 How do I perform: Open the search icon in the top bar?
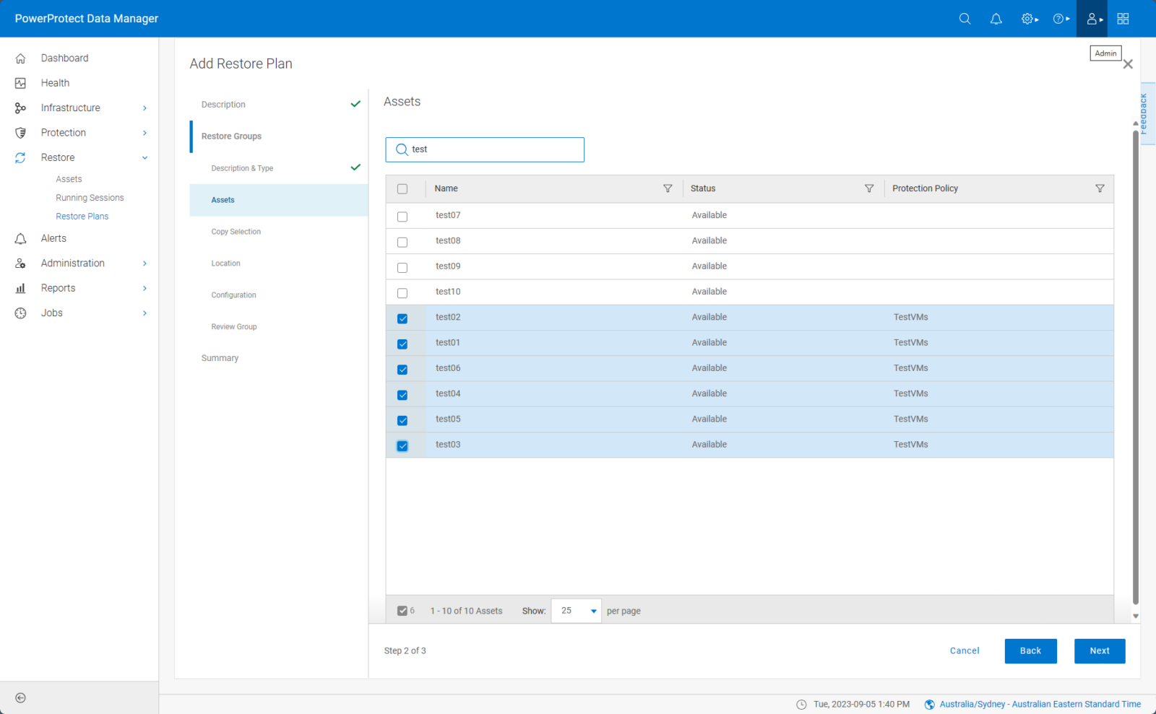point(965,19)
